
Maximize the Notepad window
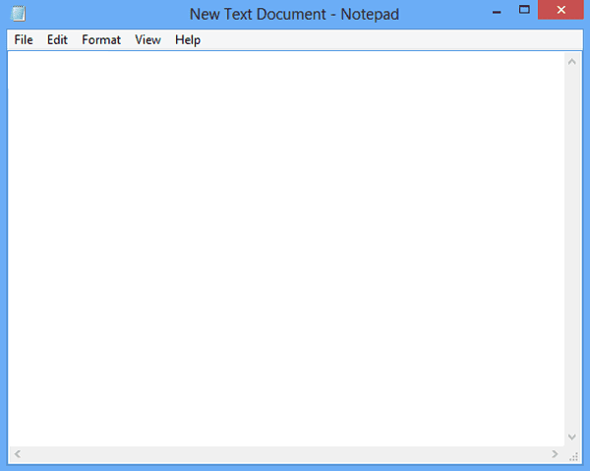523,10
